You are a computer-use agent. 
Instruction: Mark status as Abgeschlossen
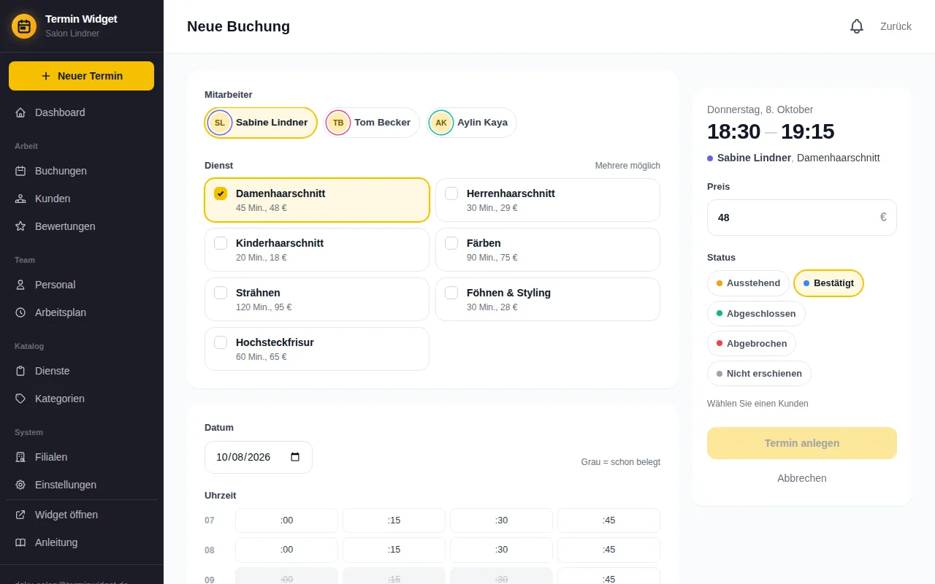coord(756,313)
